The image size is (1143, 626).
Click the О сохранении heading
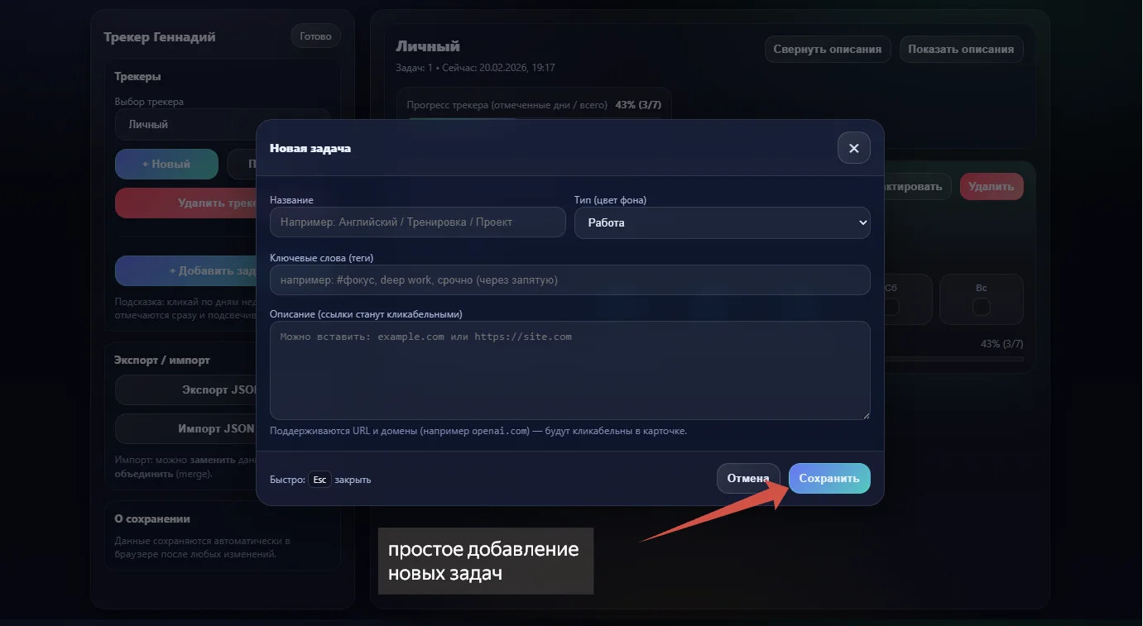(152, 519)
